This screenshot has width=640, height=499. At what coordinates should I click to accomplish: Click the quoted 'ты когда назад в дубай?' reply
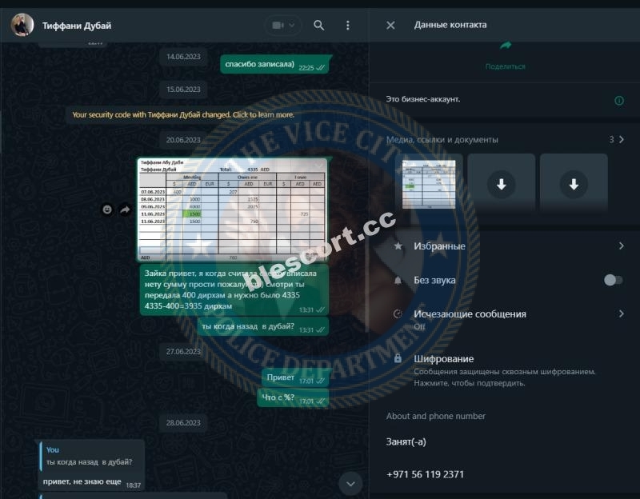click(91, 456)
